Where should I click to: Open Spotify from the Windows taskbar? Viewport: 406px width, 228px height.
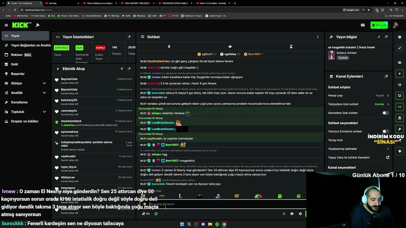(x=217, y=224)
